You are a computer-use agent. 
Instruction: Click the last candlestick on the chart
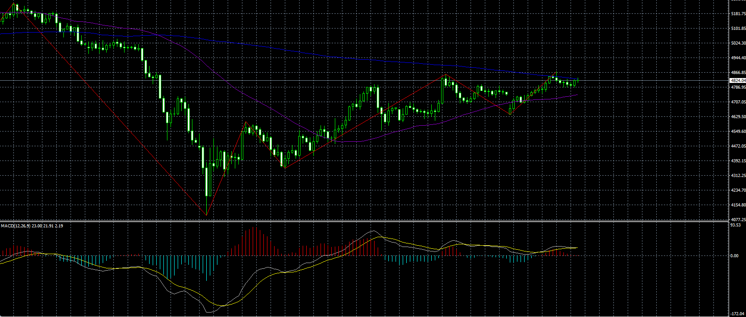(x=578, y=80)
